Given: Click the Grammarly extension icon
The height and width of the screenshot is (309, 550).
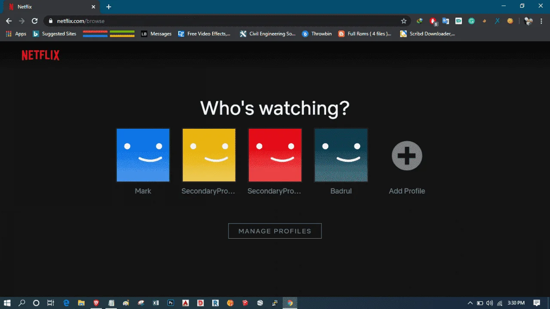Looking at the screenshot, I should pyautogui.click(x=471, y=21).
